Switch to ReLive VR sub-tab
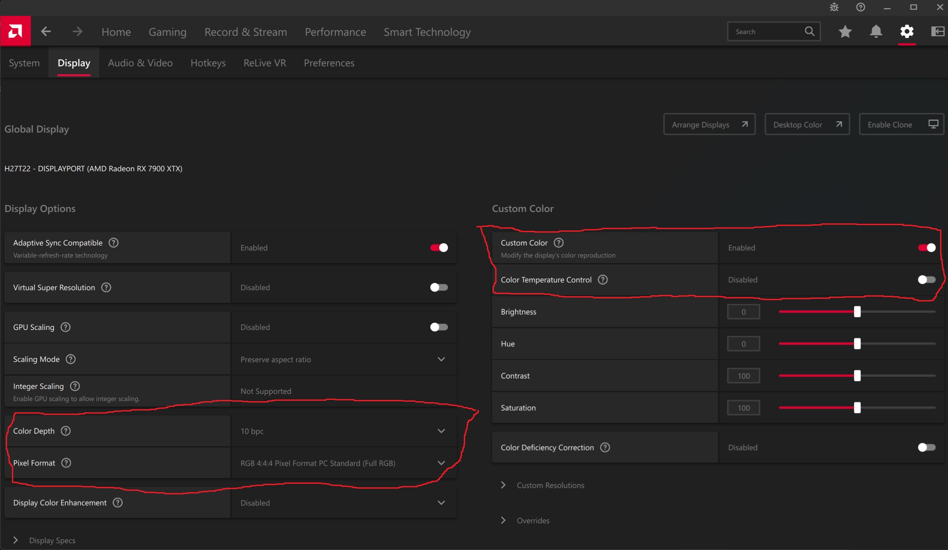The width and height of the screenshot is (948, 550). point(265,63)
